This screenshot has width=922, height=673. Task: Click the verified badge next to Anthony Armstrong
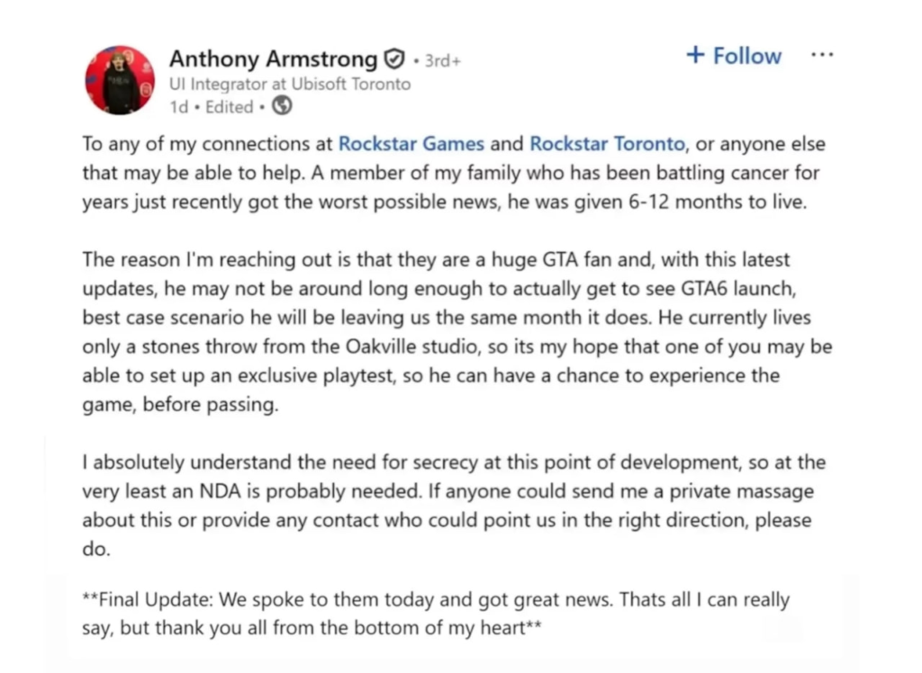pyautogui.click(x=394, y=58)
